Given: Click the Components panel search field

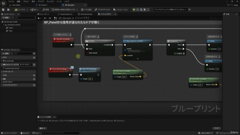Looking at the screenshot, I should tap(24, 18).
